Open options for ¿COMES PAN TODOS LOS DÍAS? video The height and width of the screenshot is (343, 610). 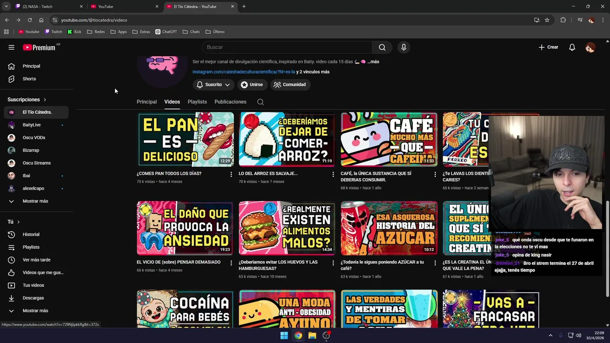tap(231, 174)
